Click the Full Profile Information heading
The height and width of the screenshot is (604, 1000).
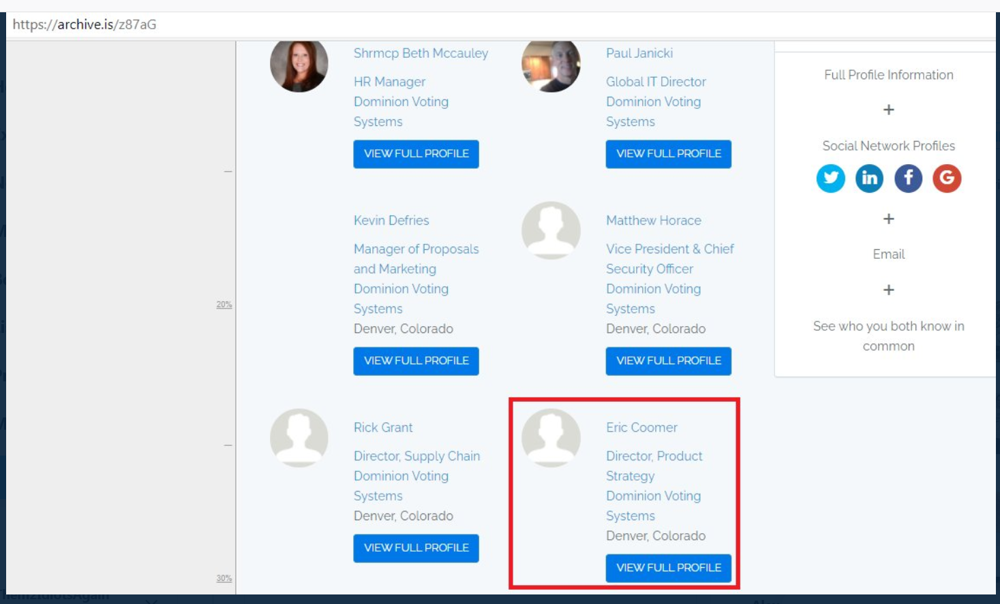point(889,75)
